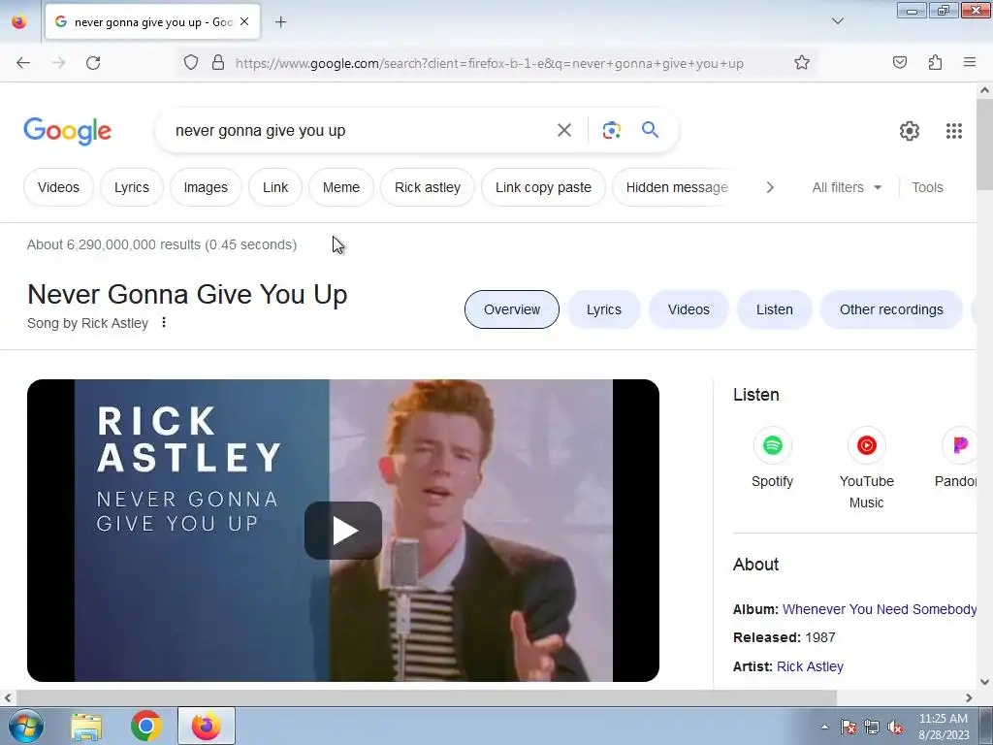The height and width of the screenshot is (745, 993).
Task: Go back with the browser back arrow
Action: tap(23, 63)
